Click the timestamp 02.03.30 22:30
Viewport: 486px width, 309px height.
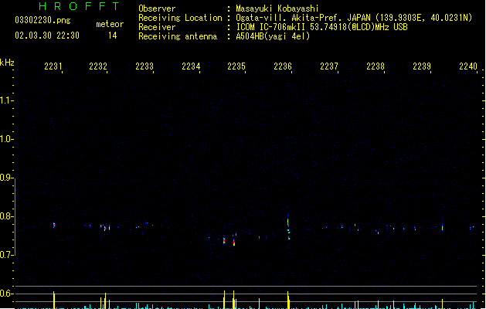[47, 36]
